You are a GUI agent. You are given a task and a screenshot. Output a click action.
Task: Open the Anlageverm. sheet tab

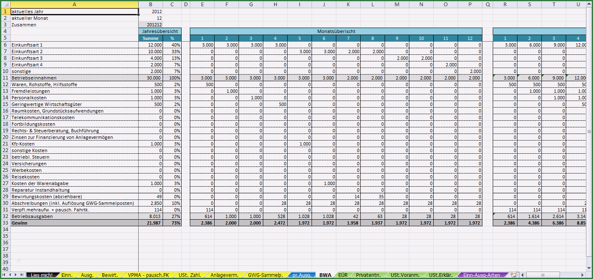(224, 275)
